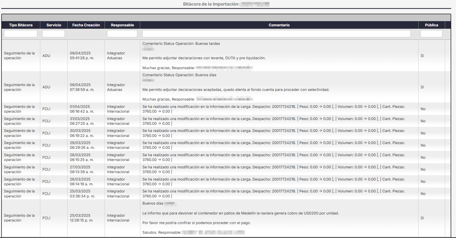This screenshot has height=238, width=456.
Task: Click the 'Bitácora de la Importación' title
Action: click(x=211, y=4)
